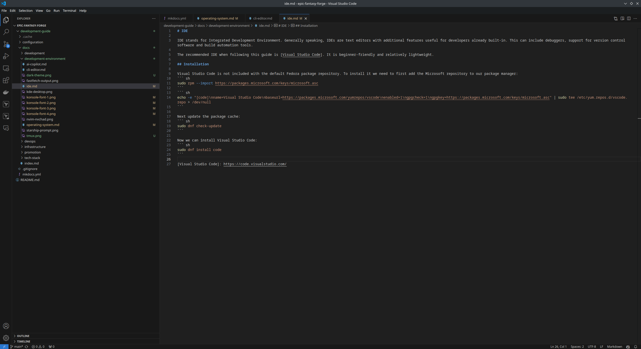Open the Help menu
Screen dimensions: 641x349
coord(83,11)
